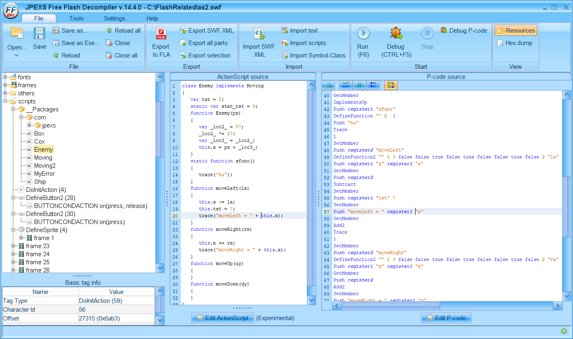Click Export selection
This screenshot has width=573, height=339.
205,55
